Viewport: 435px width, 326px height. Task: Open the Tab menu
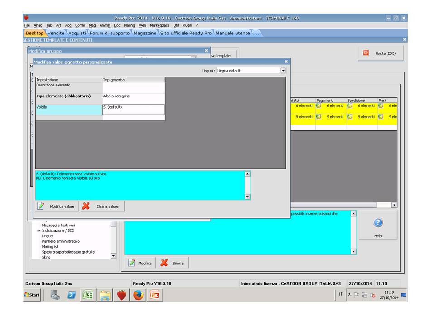pos(49,25)
